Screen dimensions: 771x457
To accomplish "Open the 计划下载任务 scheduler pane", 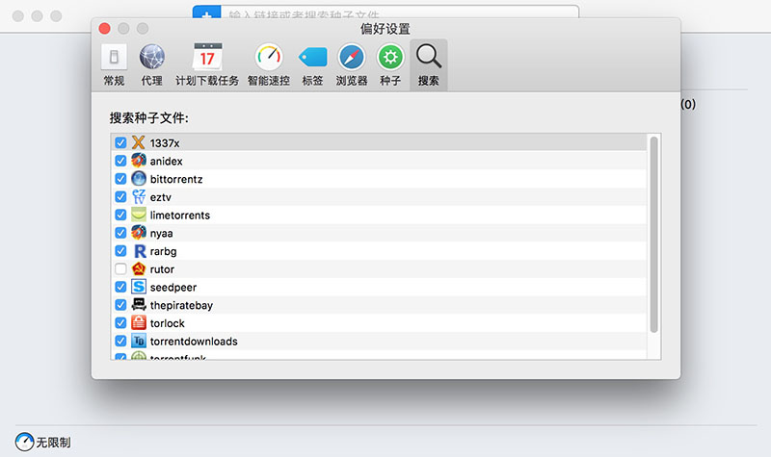I will pyautogui.click(x=207, y=65).
